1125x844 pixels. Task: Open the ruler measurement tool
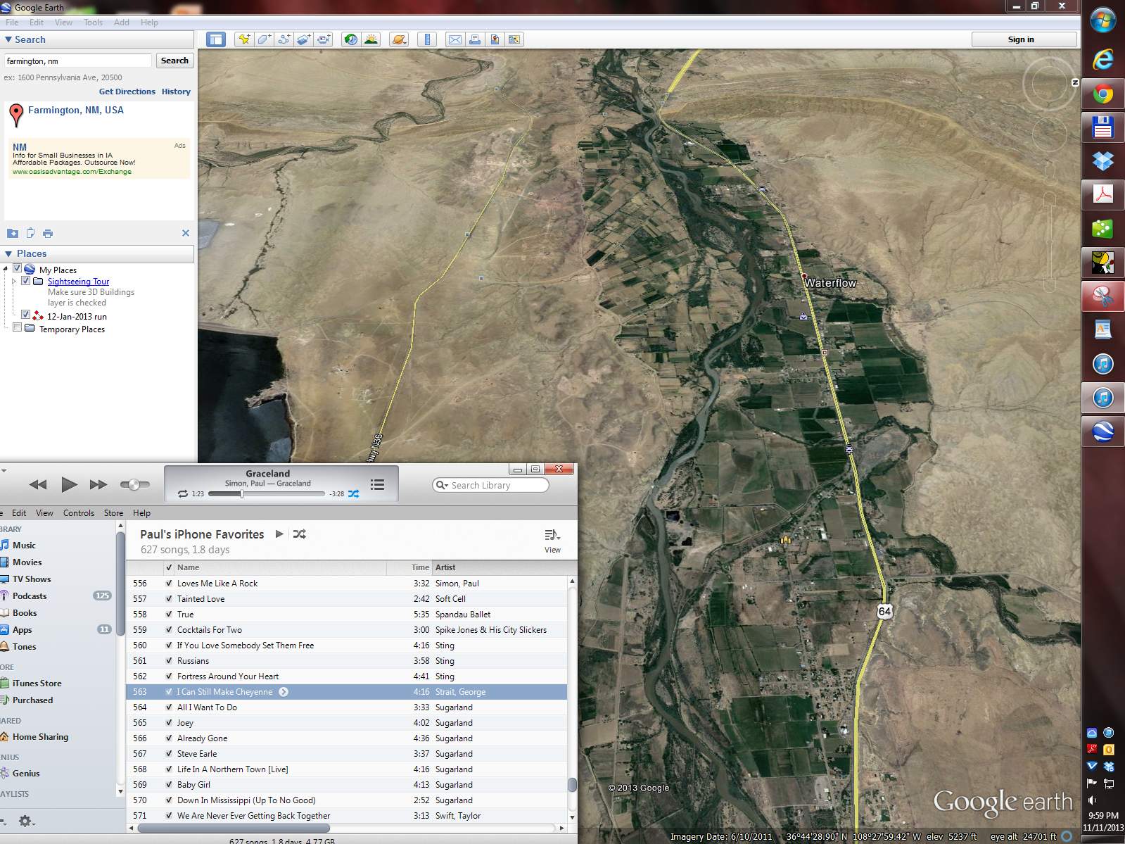[x=427, y=39]
